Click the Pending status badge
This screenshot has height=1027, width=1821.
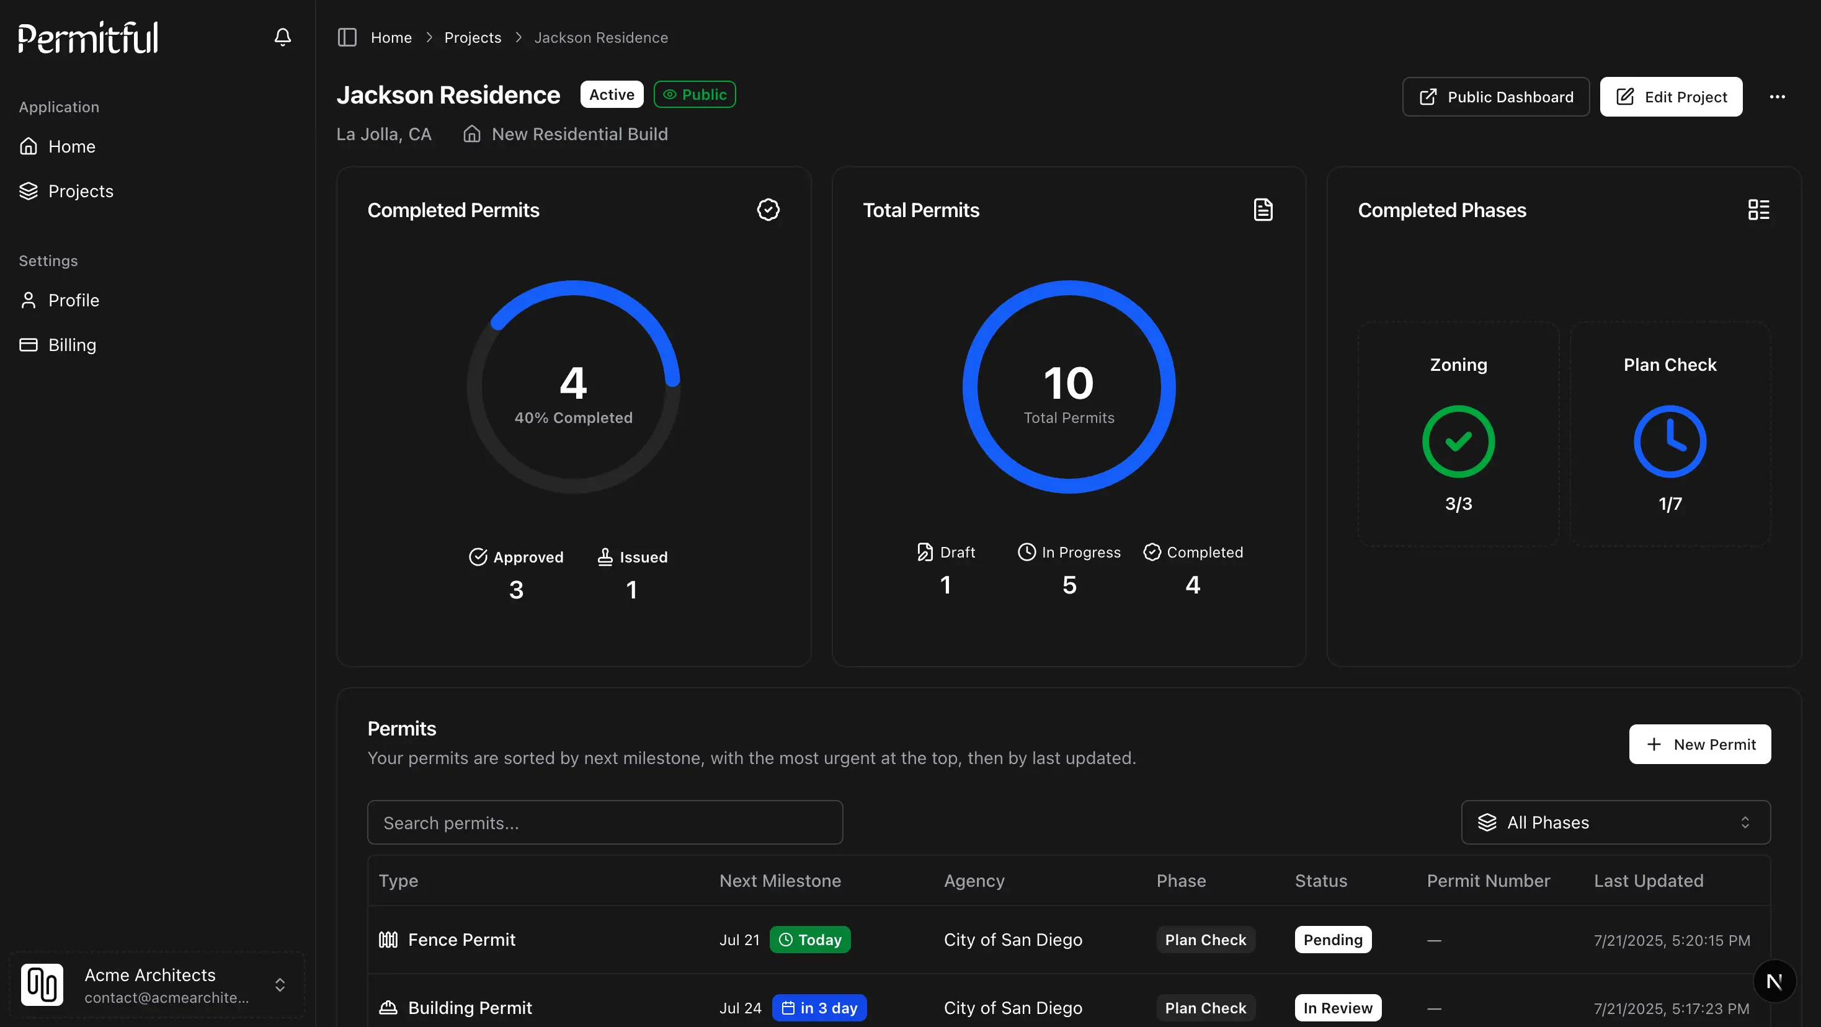pos(1332,940)
